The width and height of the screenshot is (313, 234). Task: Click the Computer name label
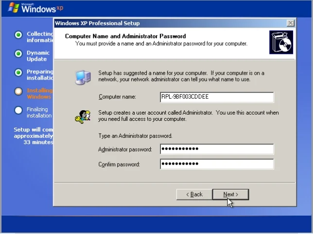click(x=117, y=97)
